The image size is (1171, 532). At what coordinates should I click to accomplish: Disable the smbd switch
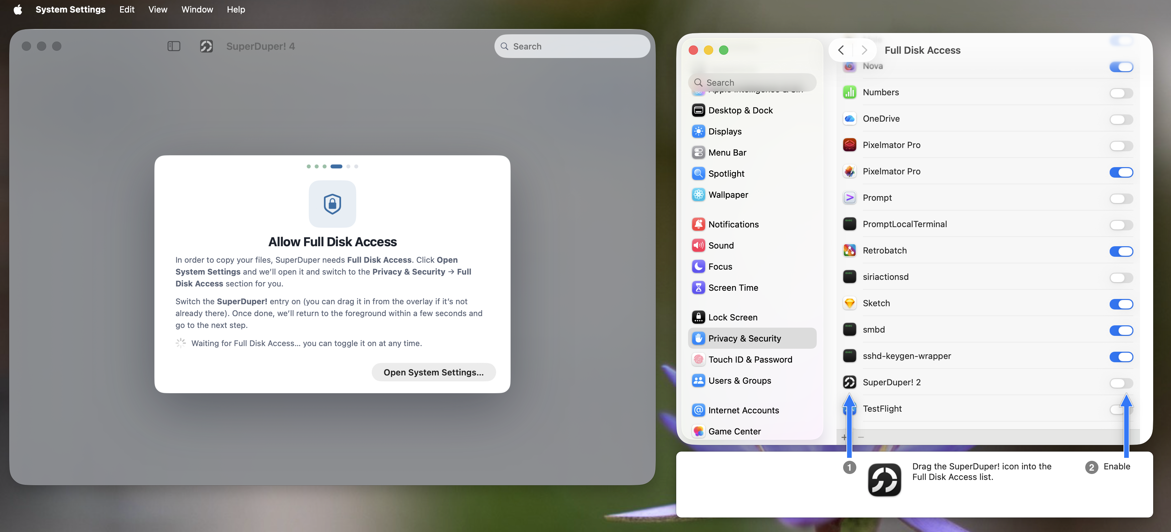[x=1121, y=330]
